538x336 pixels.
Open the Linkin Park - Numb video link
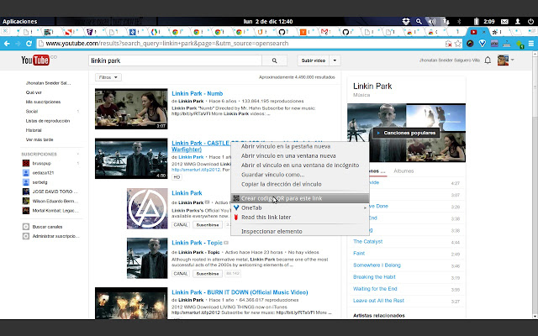[198, 93]
